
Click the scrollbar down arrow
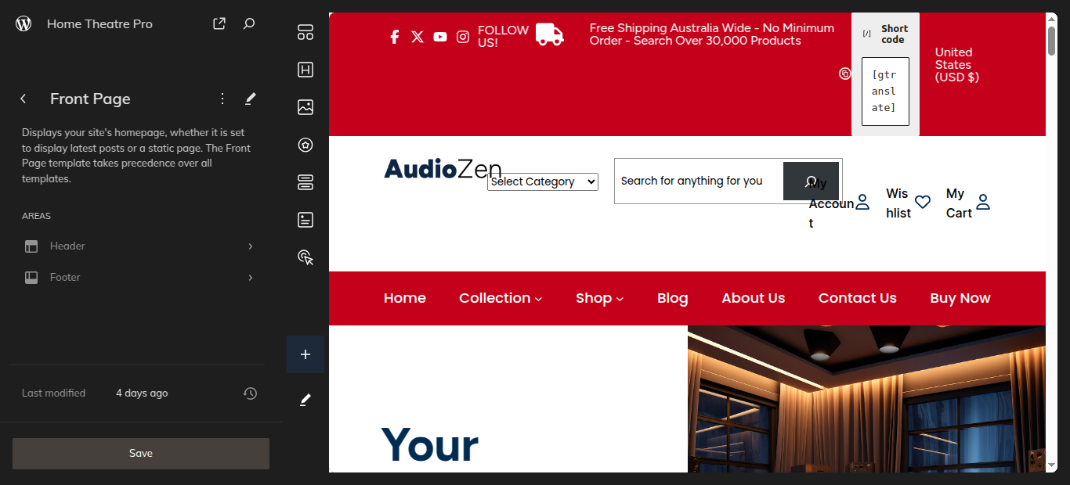[x=1052, y=465]
